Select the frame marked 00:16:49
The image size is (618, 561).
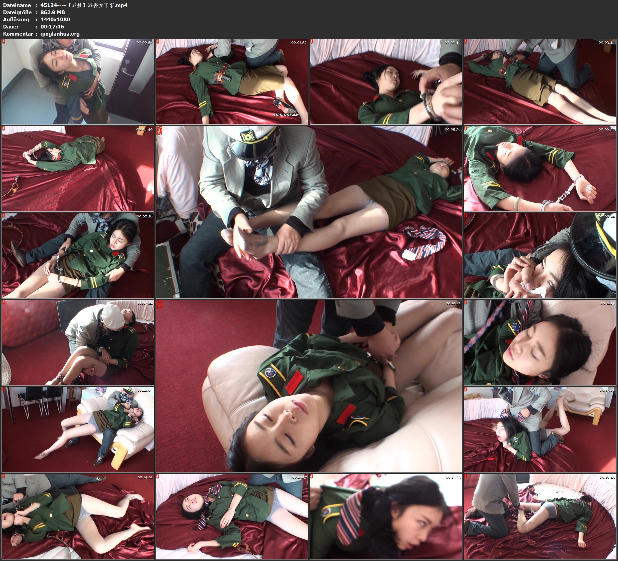540,516
